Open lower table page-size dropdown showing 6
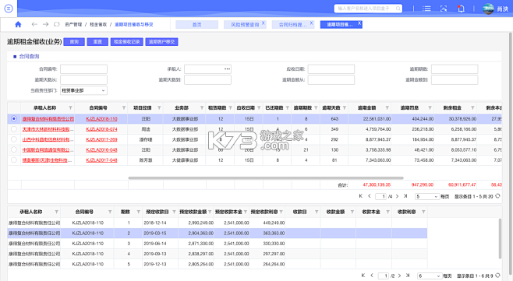The height and width of the screenshot is (281, 513). (x=430, y=276)
